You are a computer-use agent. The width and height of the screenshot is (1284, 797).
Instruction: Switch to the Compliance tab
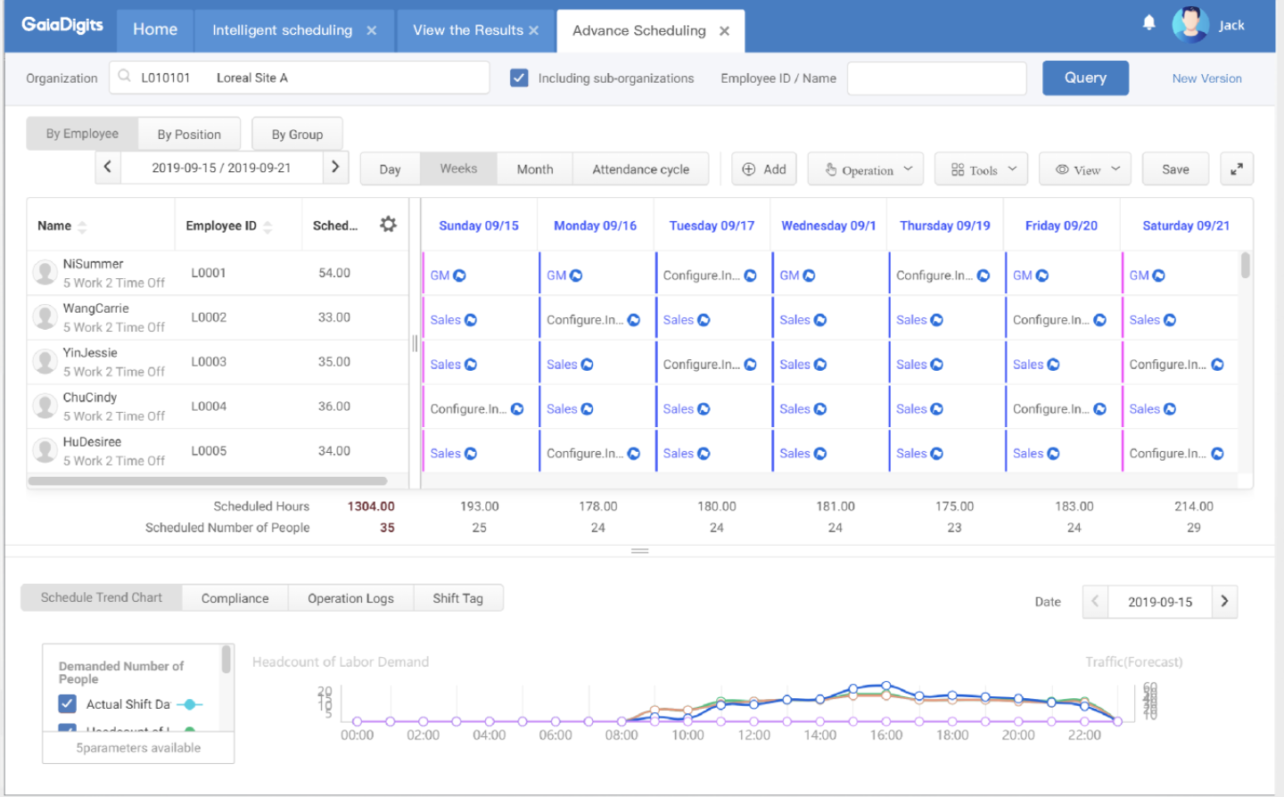pos(235,598)
